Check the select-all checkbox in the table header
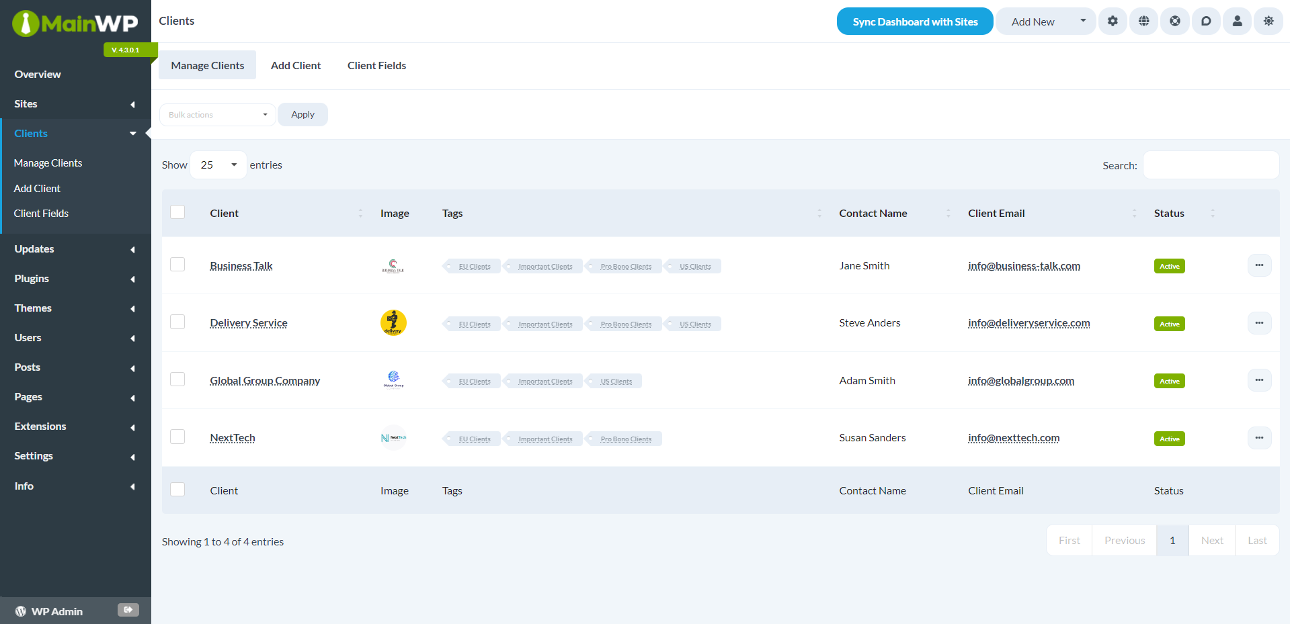Image resolution: width=1290 pixels, height=624 pixels. click(x=177, y=212)
